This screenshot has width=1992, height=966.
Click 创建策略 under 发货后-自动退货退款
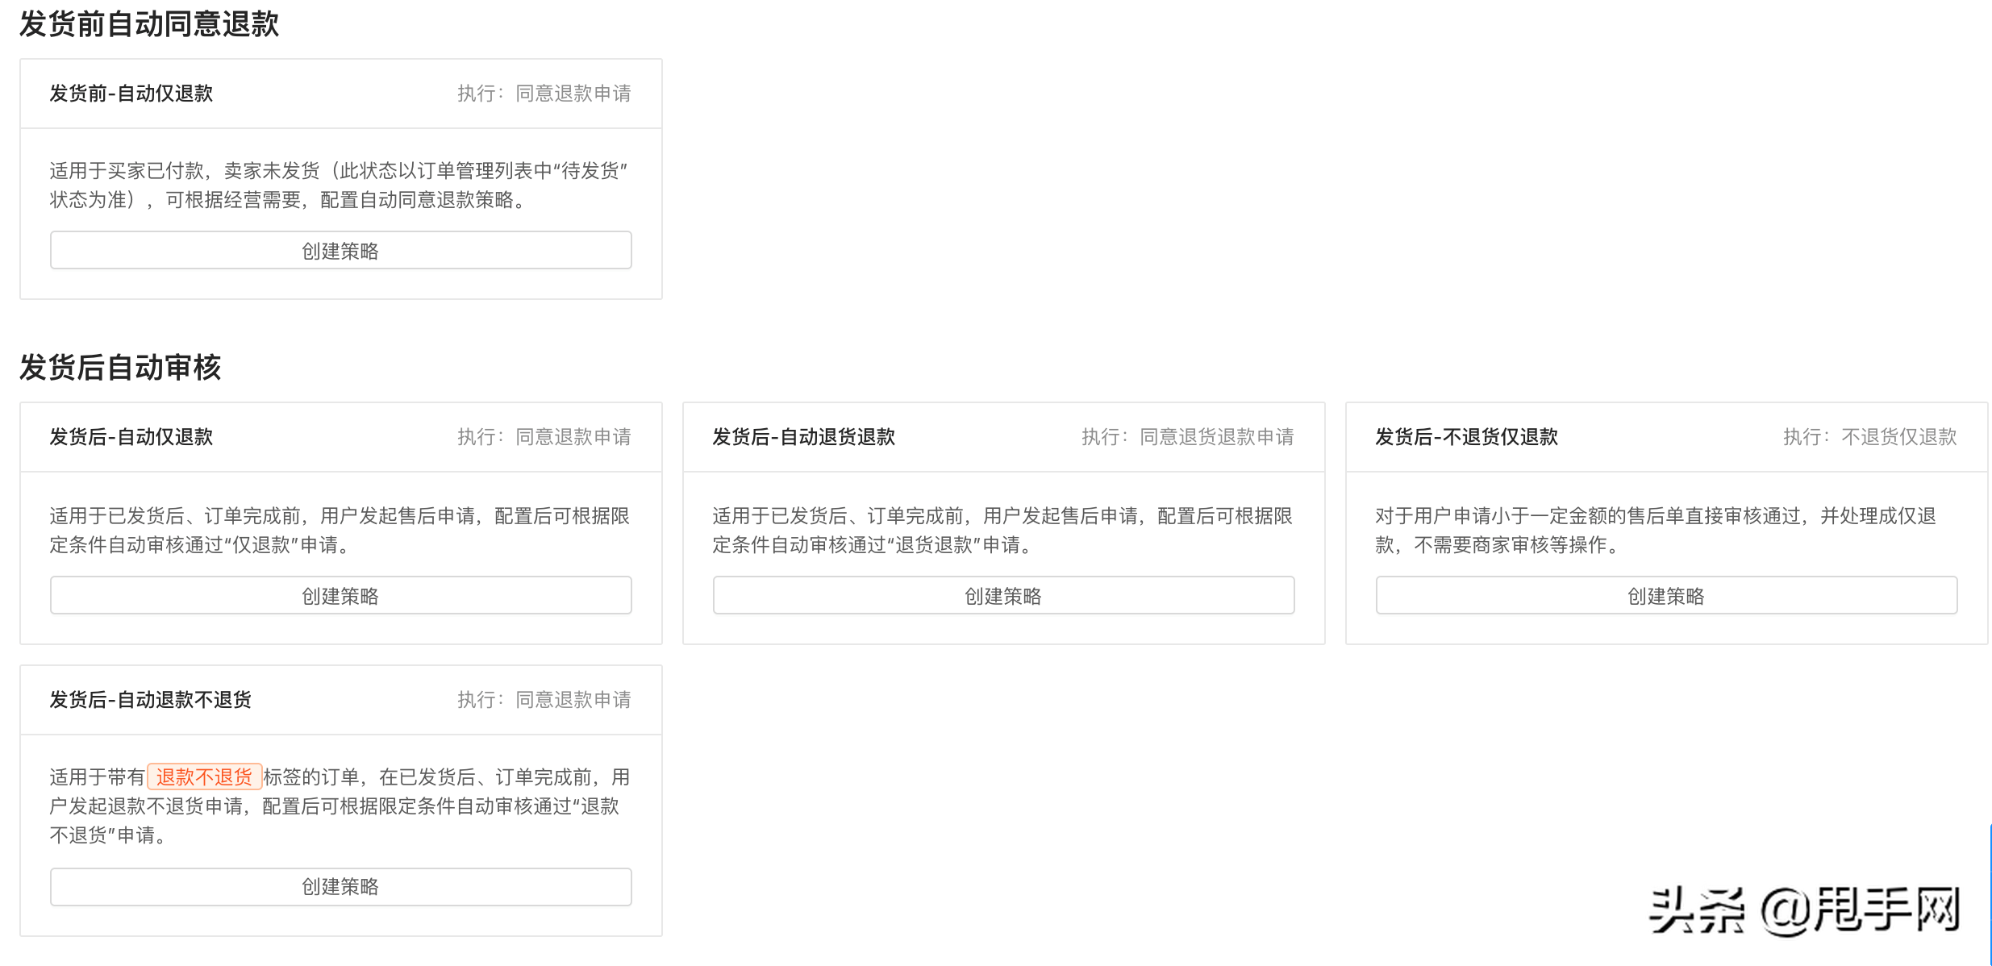[x=1003, y=595]
